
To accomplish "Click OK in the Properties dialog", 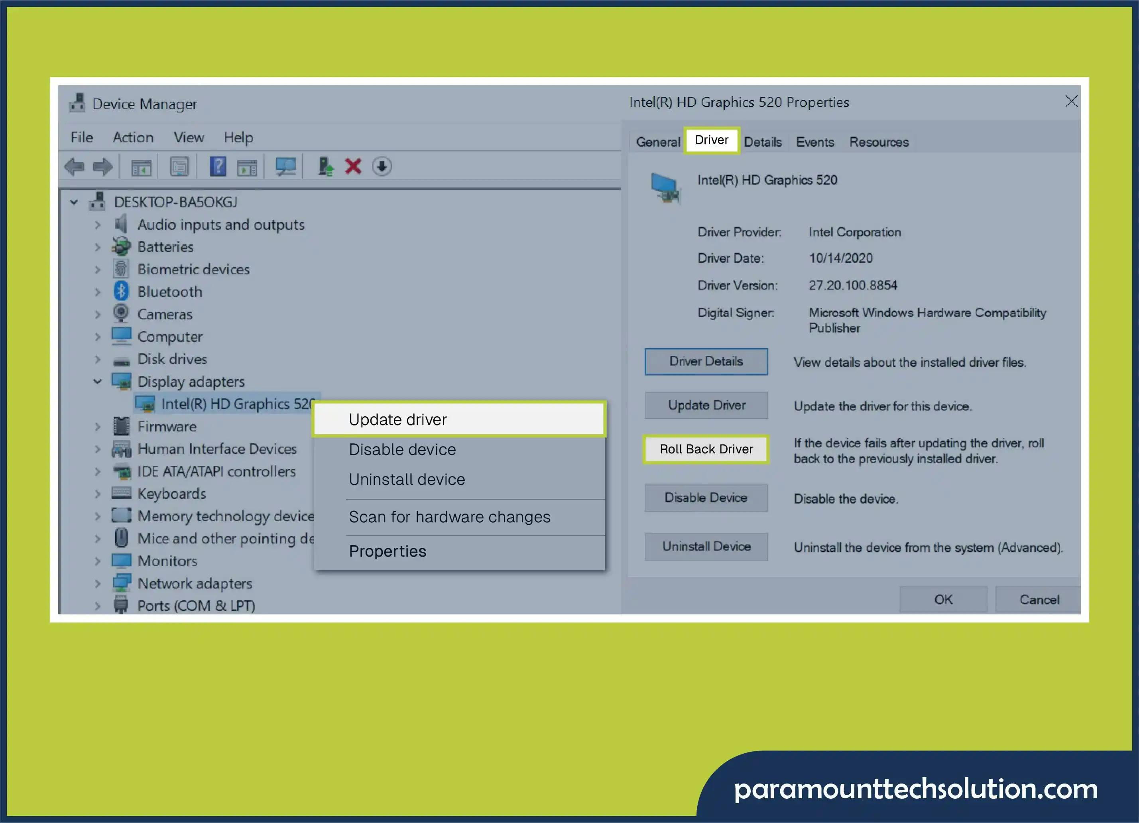I will pos(943,599).
